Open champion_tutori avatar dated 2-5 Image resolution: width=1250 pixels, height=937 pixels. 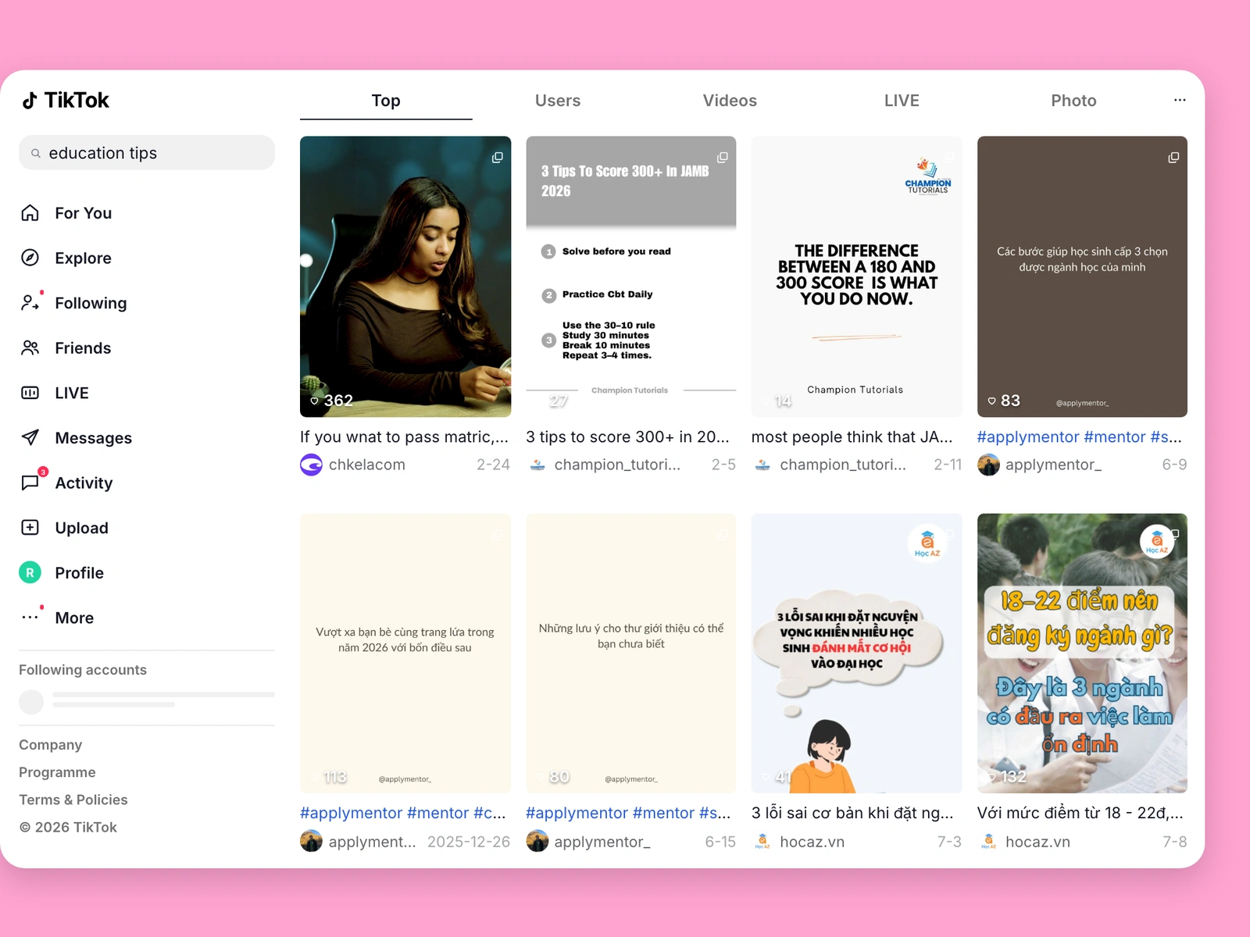pyautogui.click(x=537, y=465)
